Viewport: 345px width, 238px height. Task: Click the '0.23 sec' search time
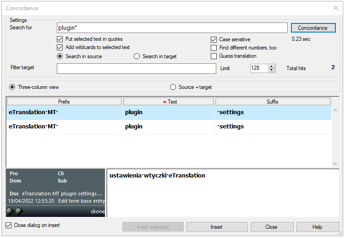coord(301,39)
